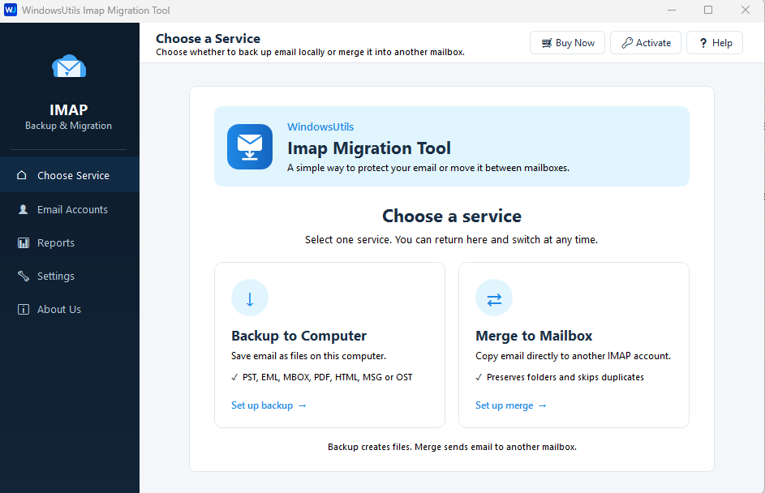The width and height of the screenshot is (765, 493).
Task: Click the person icon beside Email Accounts
Action: pos(23,209)
